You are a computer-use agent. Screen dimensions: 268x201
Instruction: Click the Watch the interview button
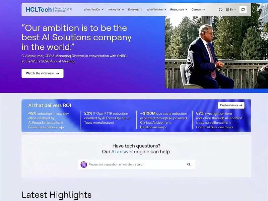tap(43, 73)
